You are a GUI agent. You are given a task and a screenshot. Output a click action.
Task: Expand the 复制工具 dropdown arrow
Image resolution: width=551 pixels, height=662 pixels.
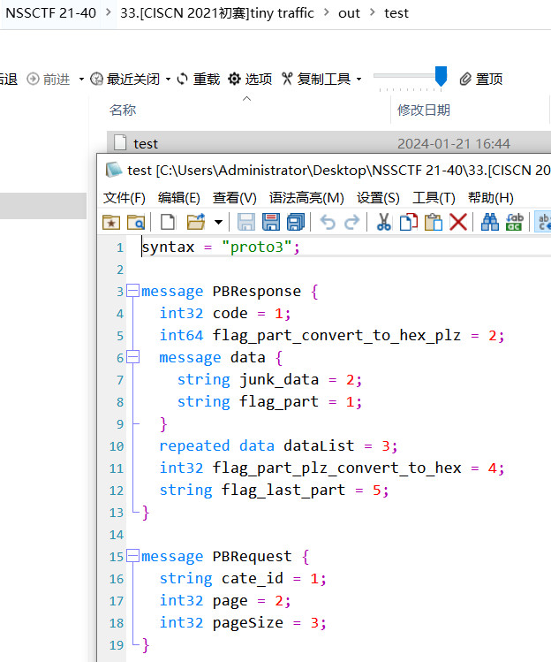pyautogui.click(x=359, y=79)
